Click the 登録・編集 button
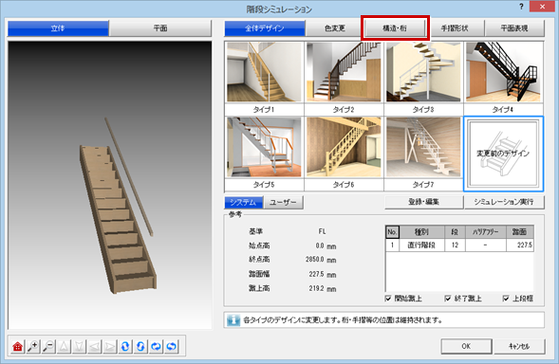Screen dimensions: 559x364 coord(423,202)
